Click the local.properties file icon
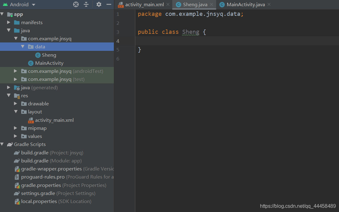This screenshot has width=339, height=212. [x=17, y=202]
